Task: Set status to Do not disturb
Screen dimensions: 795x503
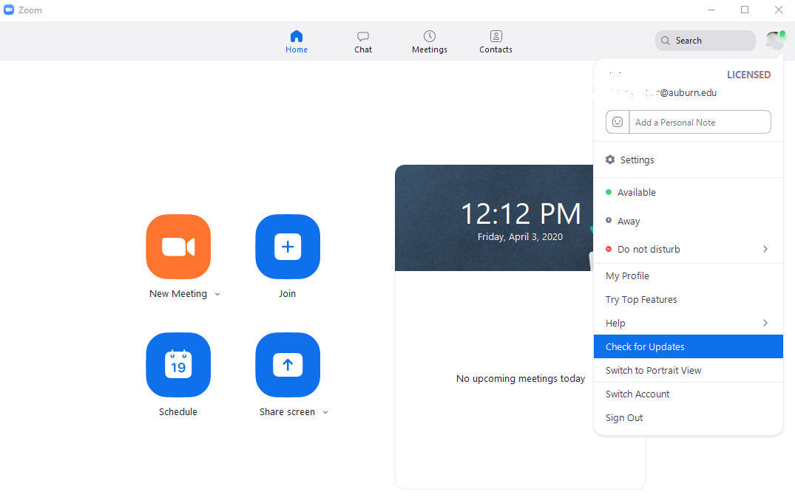Action: click(688, 249)
